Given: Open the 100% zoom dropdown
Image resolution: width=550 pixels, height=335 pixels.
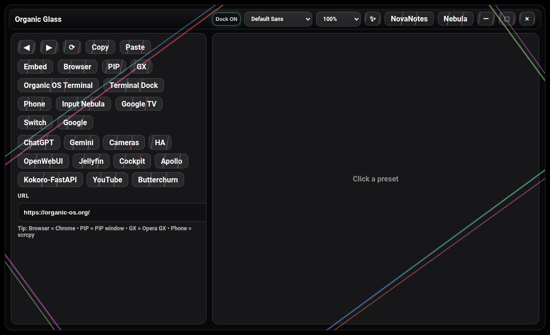Looking at the screenshot, I should [x=338, y=19].
